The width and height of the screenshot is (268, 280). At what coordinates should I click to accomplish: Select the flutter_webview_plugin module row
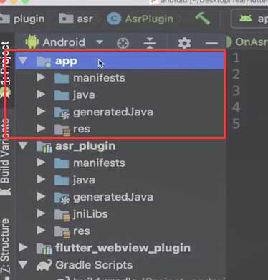[120, 248]
